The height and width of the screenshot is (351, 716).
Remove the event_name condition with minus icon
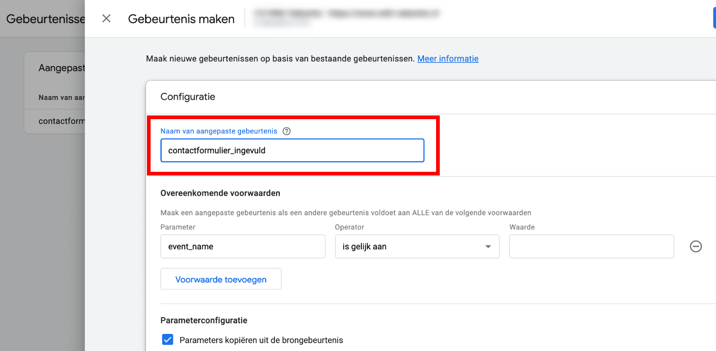(x=696, y=247)
